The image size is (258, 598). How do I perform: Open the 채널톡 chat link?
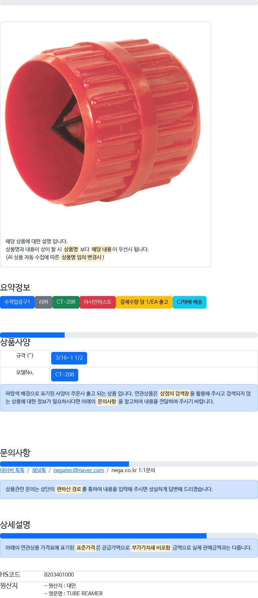39,470
